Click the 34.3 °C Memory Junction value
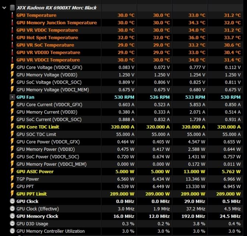This screenshot has height=236, width=247. point(197,22)
